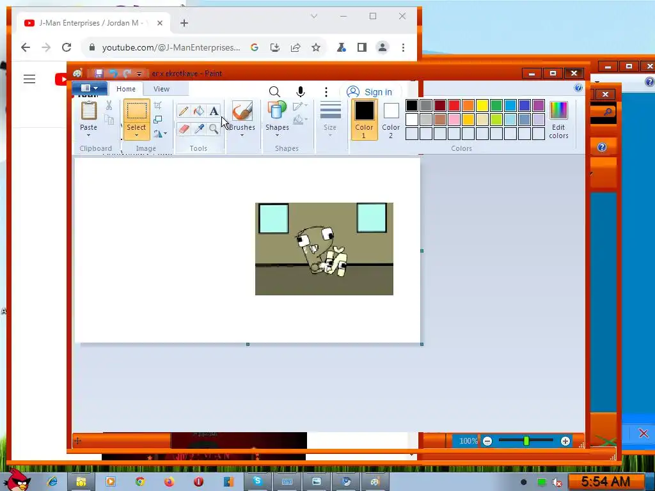Open a new Chrome tab with plus
The image size is (655, 491).
tap(184, 23)
